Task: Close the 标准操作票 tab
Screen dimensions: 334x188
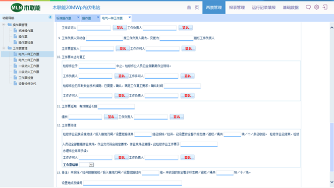Action: [x=78, y=17]
